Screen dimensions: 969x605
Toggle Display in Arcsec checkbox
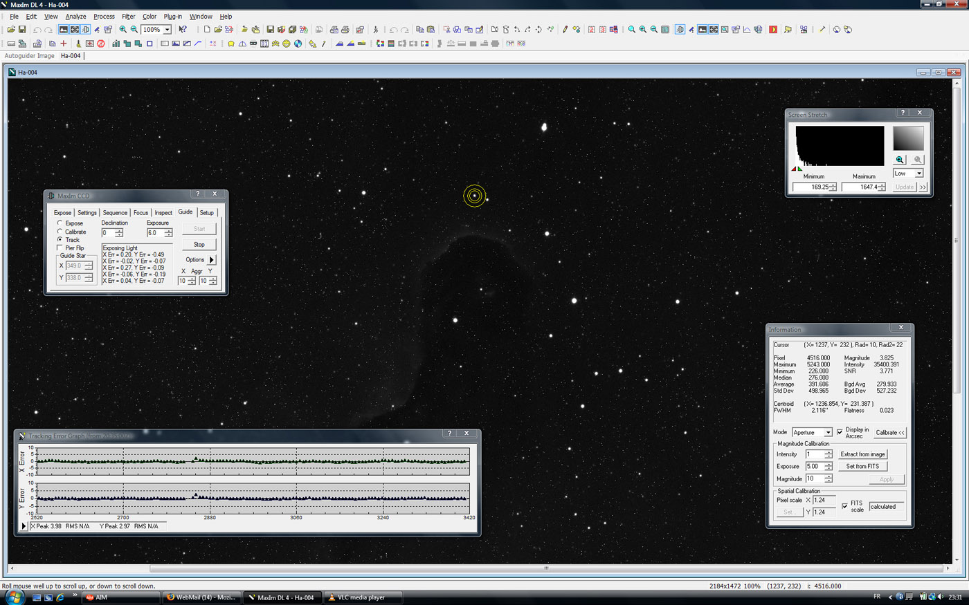click(x=840, y=432)
